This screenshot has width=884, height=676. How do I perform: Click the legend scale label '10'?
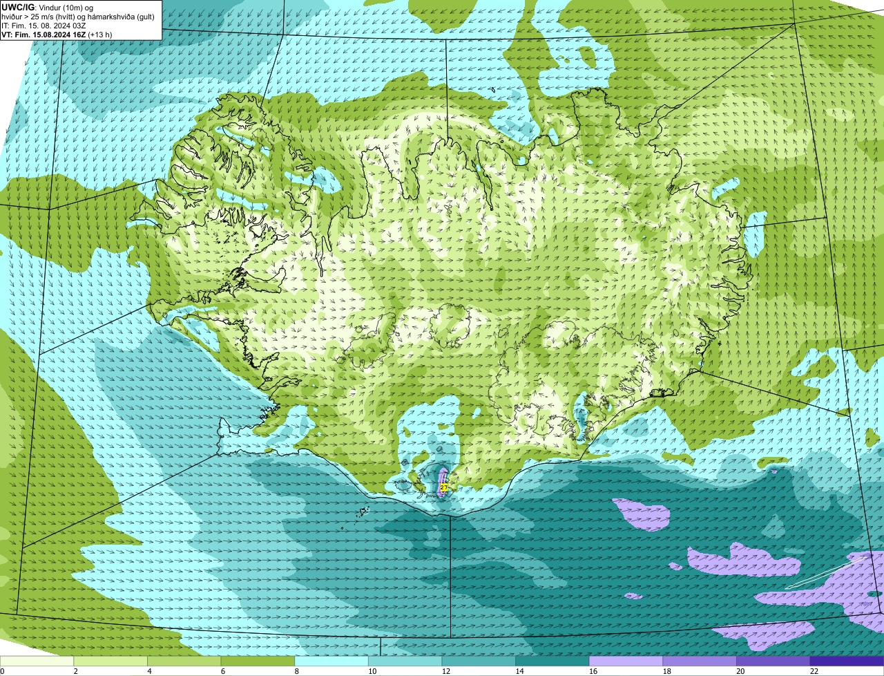372,671
